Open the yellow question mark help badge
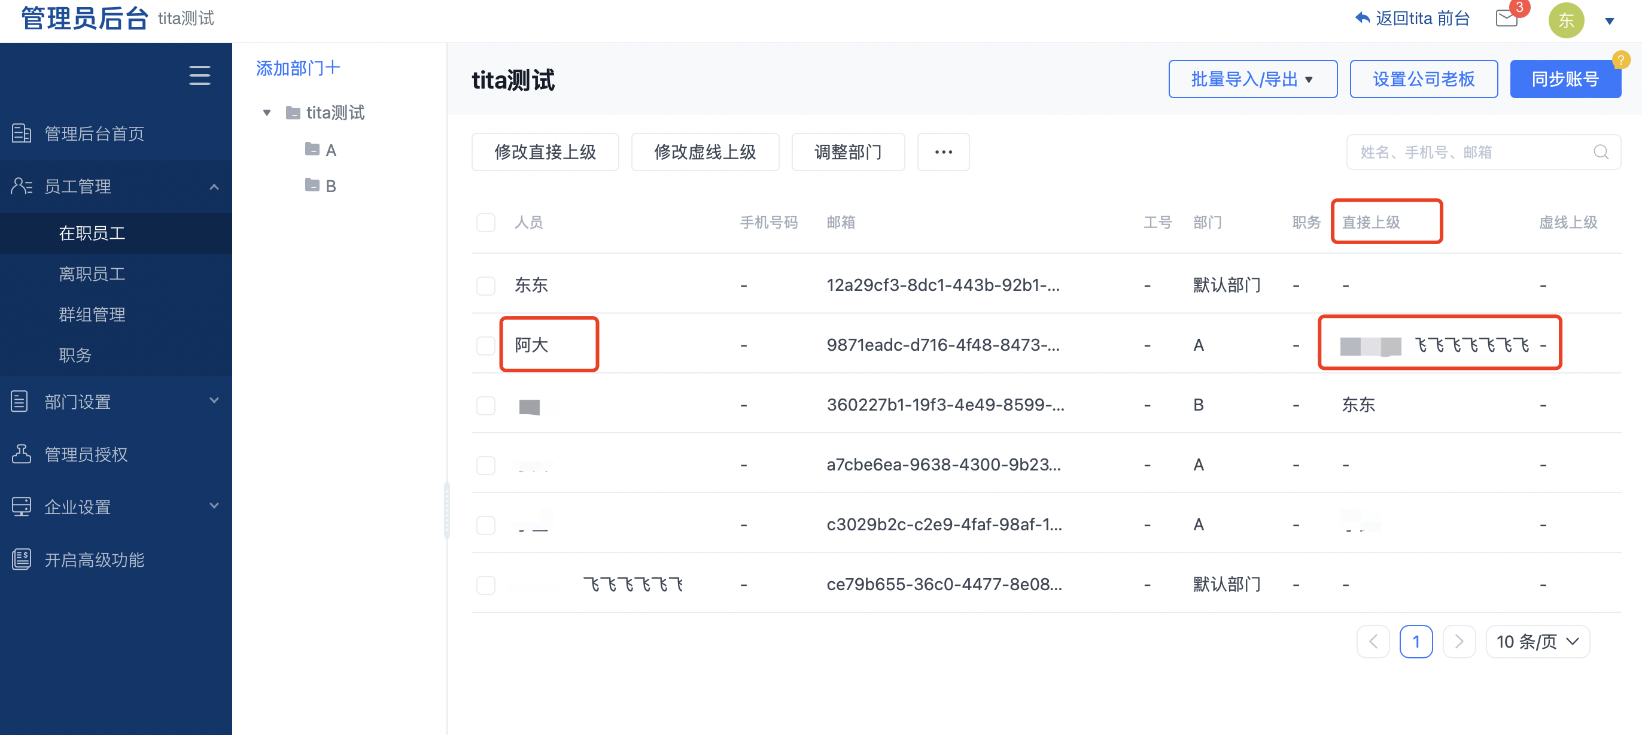This screenshot has width=1642, height=735. 1620,60
